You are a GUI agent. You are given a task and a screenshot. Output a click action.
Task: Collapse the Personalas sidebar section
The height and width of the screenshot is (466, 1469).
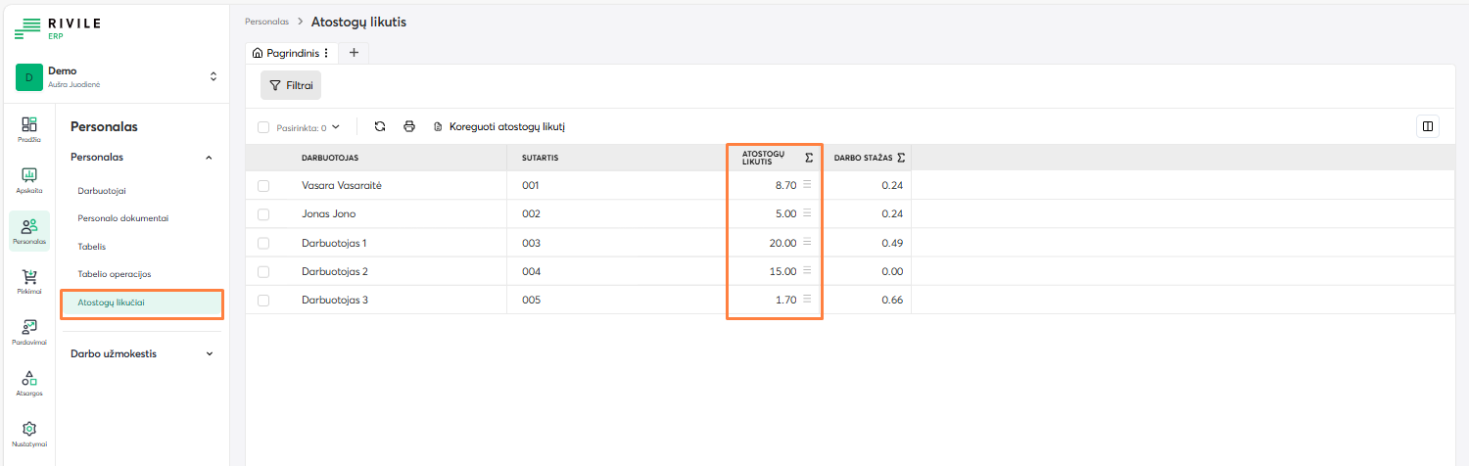[x=209, y=157]
